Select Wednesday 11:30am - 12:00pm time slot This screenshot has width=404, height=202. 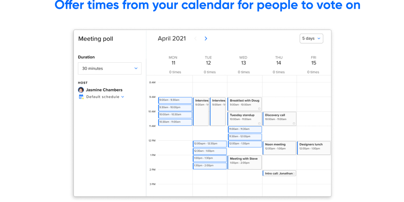tap(245, 137)
